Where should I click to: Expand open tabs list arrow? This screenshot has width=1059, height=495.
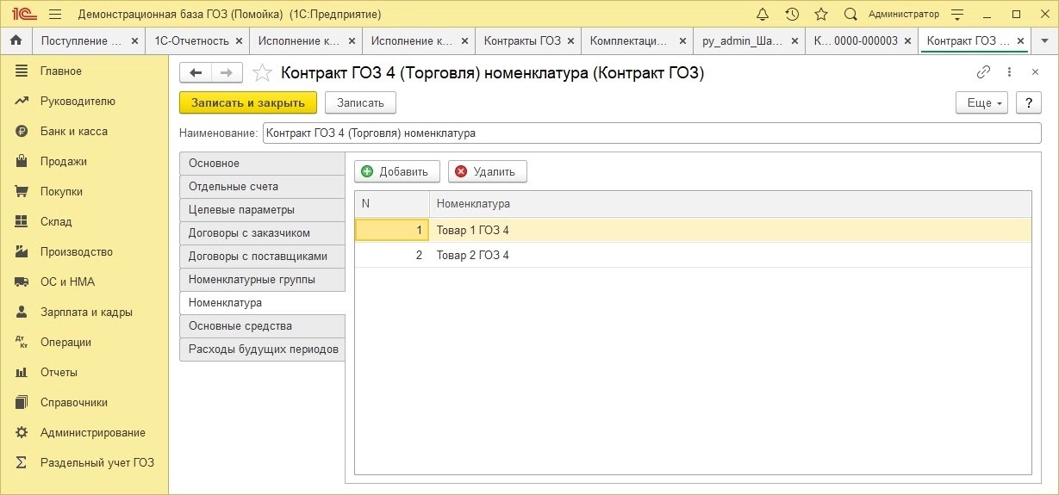[x=1045, y=40]
